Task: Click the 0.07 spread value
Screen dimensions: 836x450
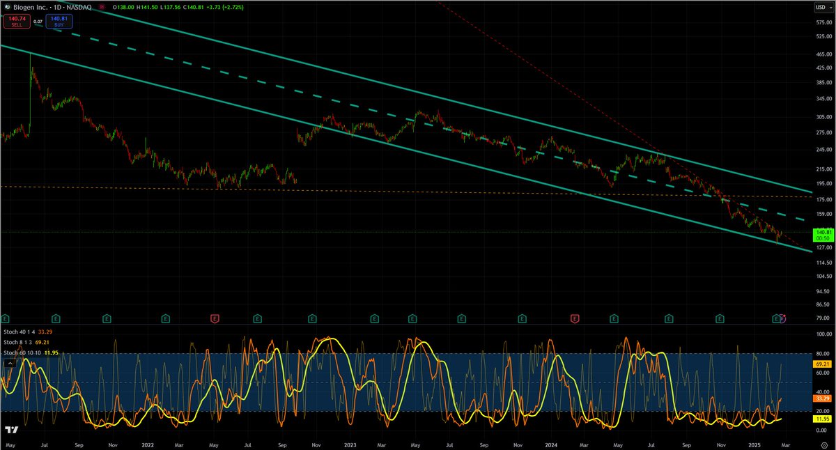Action: click(x=37, y=22)
